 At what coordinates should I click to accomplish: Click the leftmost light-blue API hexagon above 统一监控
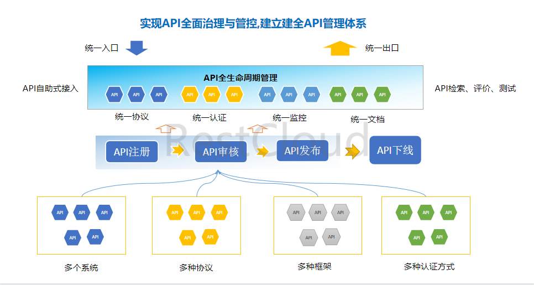click(268, 95)
